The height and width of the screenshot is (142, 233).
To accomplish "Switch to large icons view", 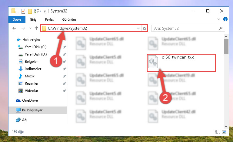I will click(224, 132).
